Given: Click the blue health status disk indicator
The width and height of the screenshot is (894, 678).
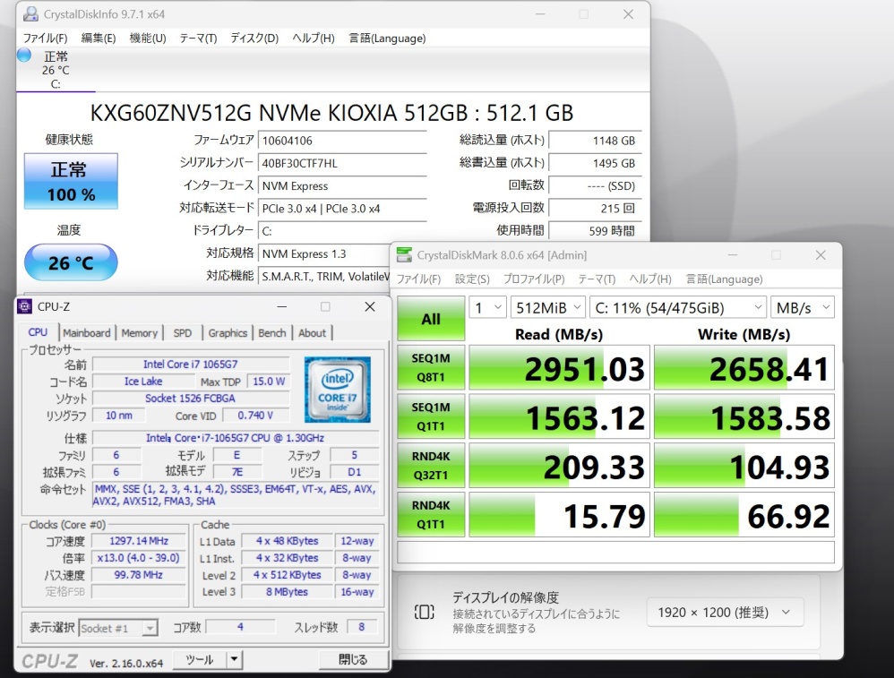Looking at the screenshot, I should pos(24,56).
